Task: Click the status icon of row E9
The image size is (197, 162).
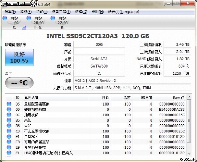Action: click(9, 147)
